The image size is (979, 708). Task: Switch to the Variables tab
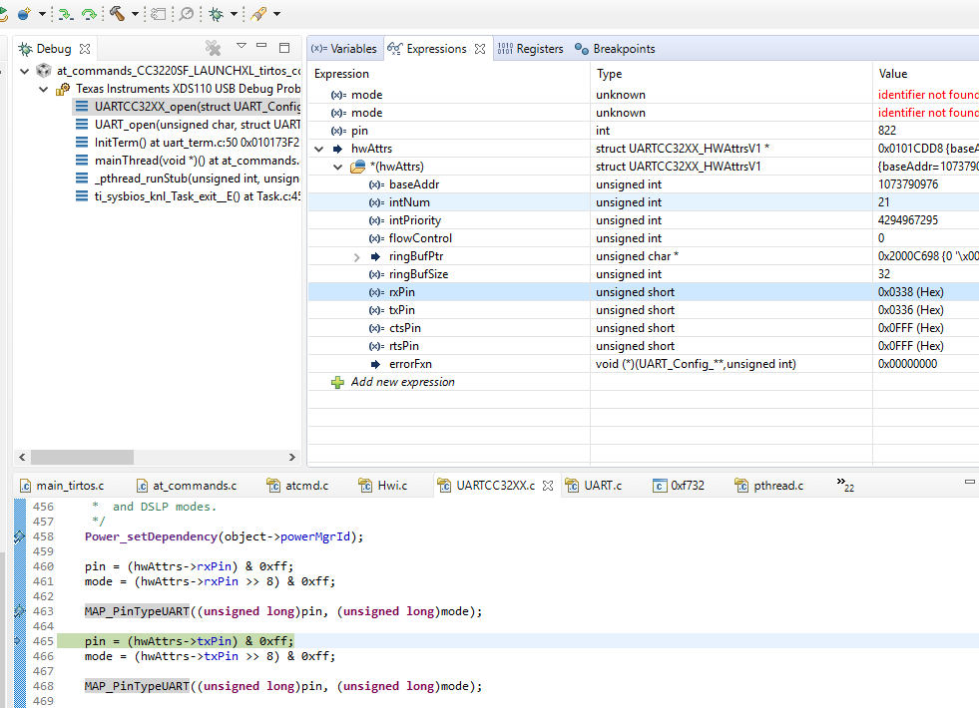tap(344, 49)
